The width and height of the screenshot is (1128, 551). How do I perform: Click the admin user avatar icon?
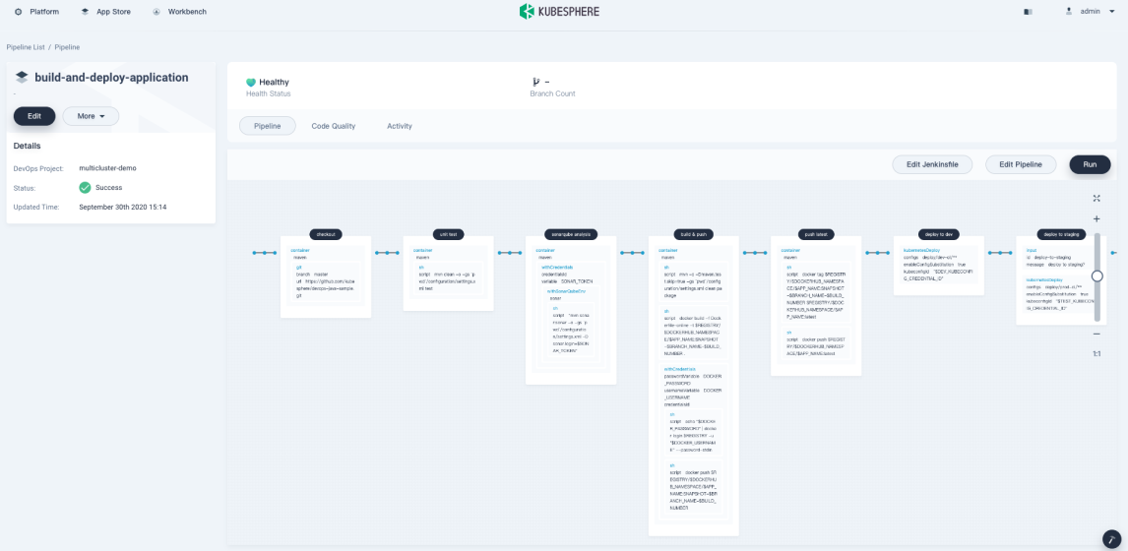click(1068, 11)
